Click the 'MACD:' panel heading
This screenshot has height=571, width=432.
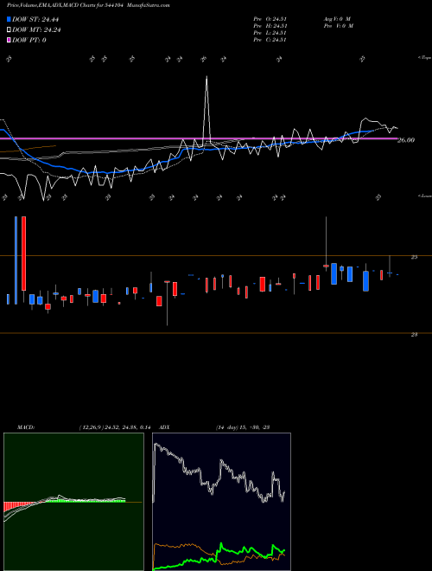(26, 427)
